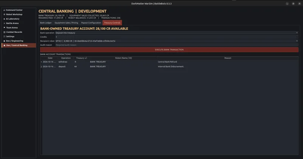
Task: Open Robot Workshop via its sidebar icon
Action: (4, 14)
